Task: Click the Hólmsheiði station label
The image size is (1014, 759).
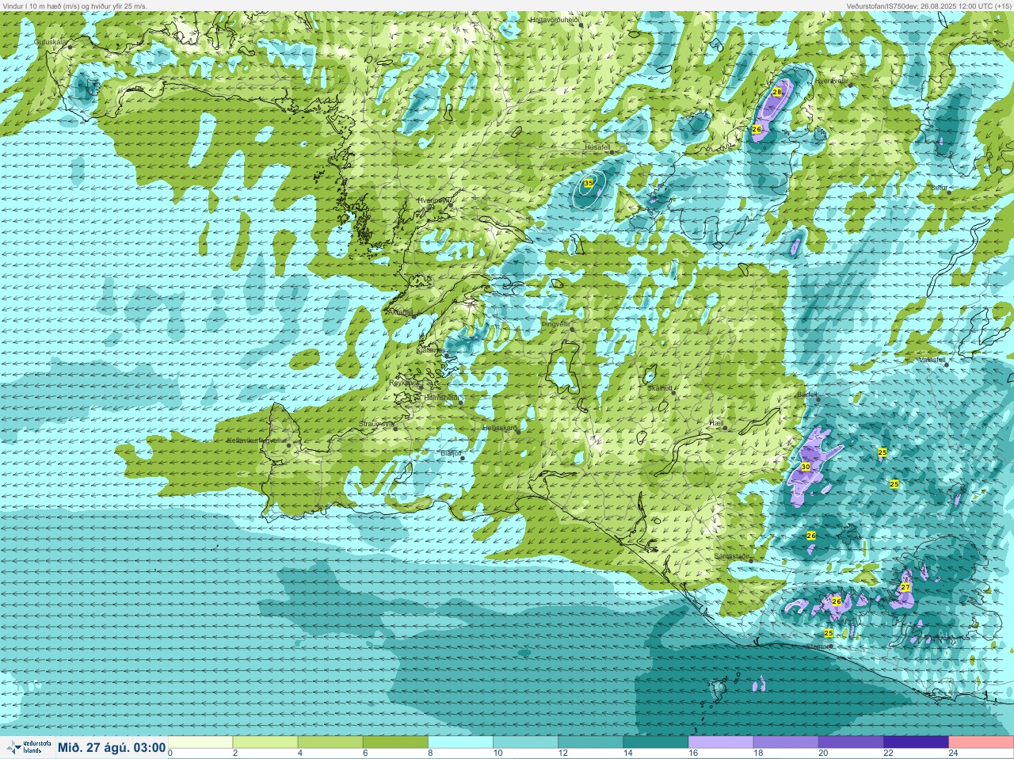Action: click(441, 397)
